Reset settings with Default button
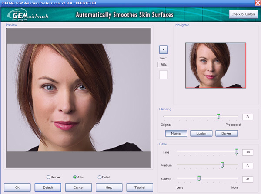 click(x=48, y=187)
